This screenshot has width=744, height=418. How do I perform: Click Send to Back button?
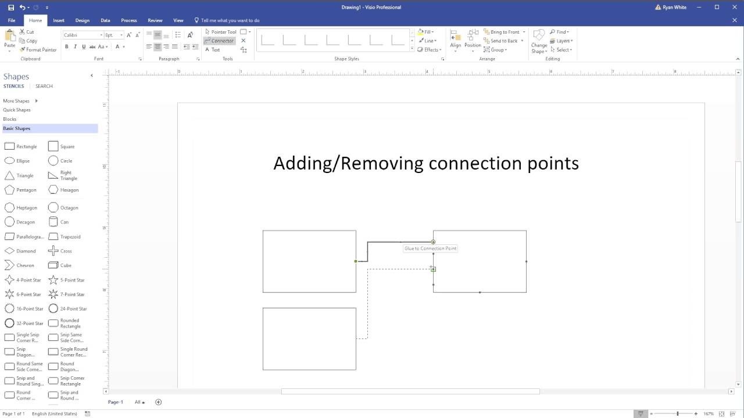[500, 41]
